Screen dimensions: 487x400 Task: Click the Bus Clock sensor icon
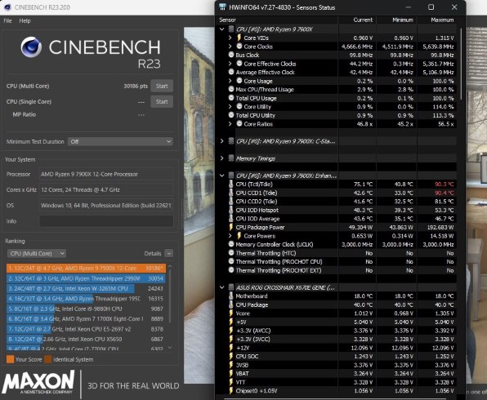[231, 55]
